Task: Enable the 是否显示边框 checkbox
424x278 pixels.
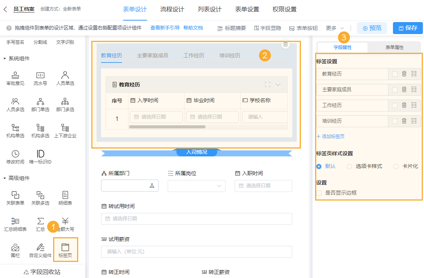Action: (x=318, y=193)
